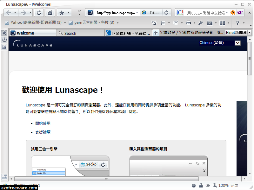Toggle the eye icon in status bar
Image resolution: width=254 pixels, height=190 pixels.
[208, 186]
